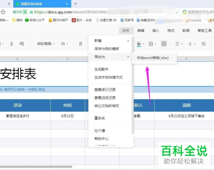Click the sheet horizontal scrollbar

tap(36, 167)
